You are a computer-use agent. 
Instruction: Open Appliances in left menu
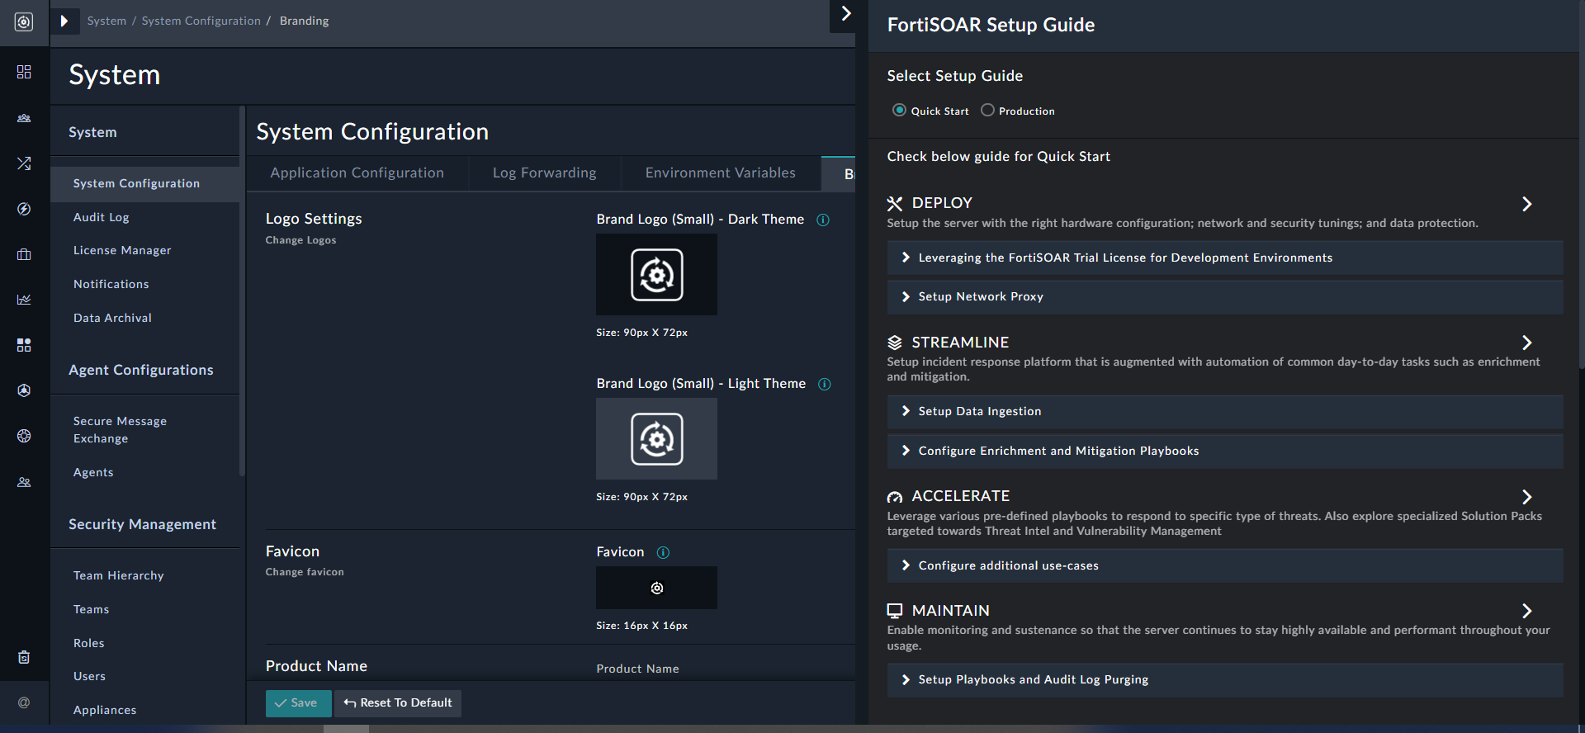pyautogui.click(x=105, y=710)
